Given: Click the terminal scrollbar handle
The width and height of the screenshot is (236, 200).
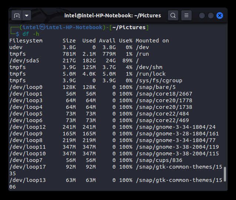Looking at the screenshot, I should pyautogui.click(x=225, y=174).
